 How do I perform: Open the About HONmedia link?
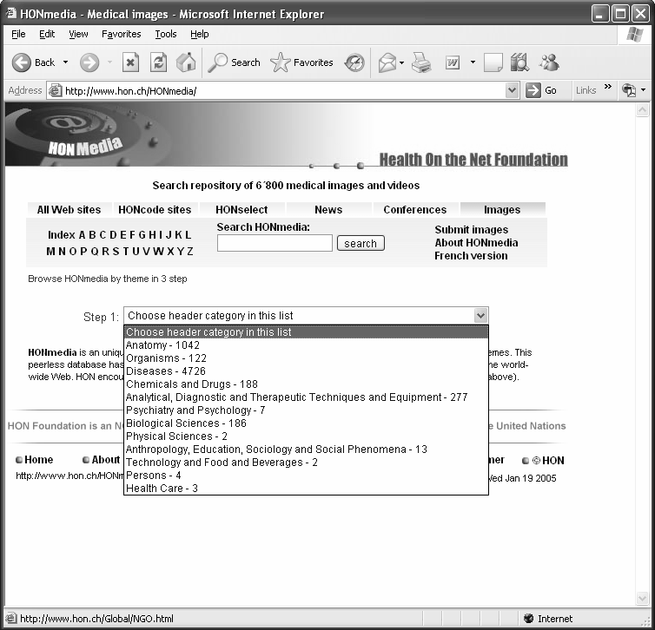[x=476, y=242]
